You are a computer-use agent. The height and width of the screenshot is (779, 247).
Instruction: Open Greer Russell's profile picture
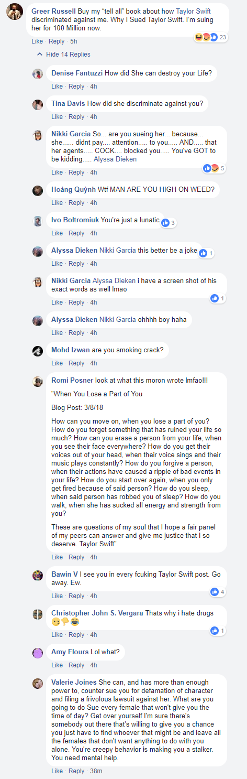(x=14, y=11)
